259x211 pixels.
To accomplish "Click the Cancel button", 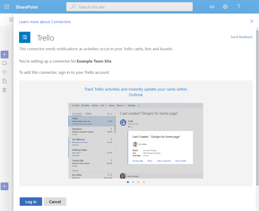I will (55, 202).
